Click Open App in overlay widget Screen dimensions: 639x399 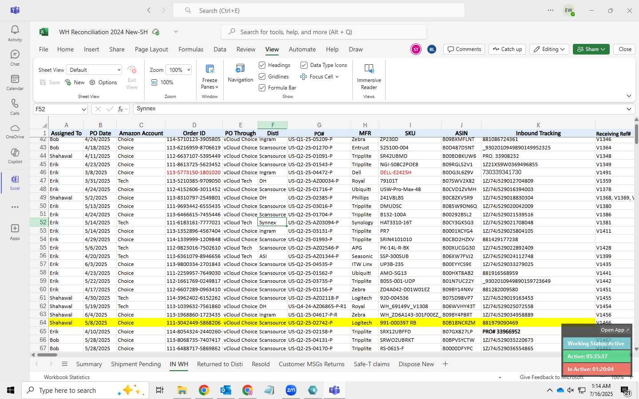tap(615, 330)
